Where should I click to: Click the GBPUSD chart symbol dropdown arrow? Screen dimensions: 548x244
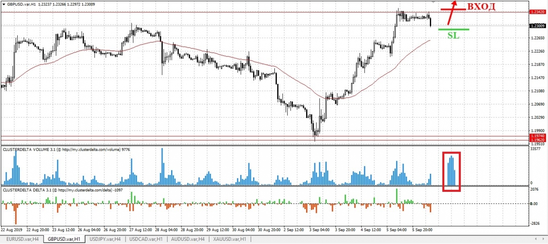(4, 4)
